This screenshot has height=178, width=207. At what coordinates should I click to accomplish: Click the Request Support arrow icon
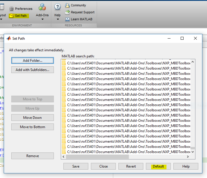click(67, 12)
